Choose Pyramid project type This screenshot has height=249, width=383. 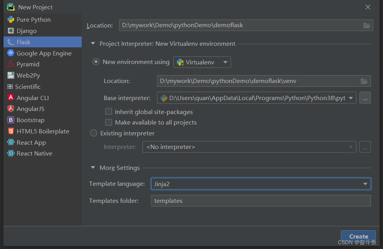point(43,64)
